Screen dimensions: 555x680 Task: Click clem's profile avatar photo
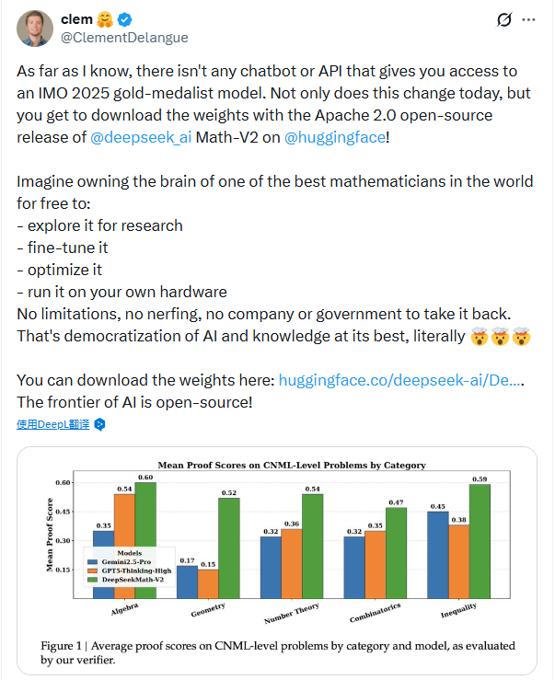coord(32,29)
